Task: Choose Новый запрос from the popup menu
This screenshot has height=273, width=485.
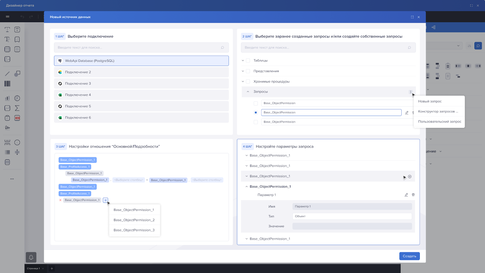Action: 430,102
